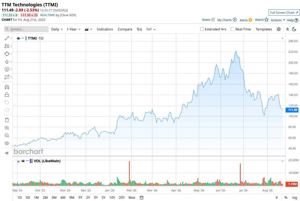Click the undo arrow

[x=7, y=102]
